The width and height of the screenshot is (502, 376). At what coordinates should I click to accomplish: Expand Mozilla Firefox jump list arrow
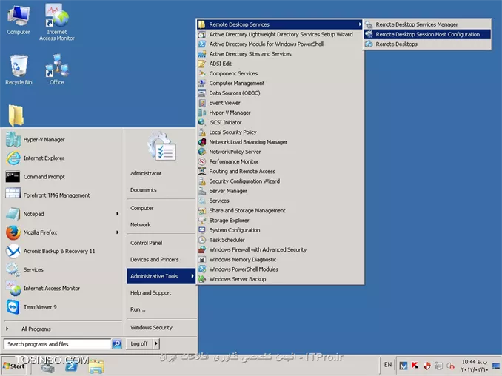click(118, 232)
